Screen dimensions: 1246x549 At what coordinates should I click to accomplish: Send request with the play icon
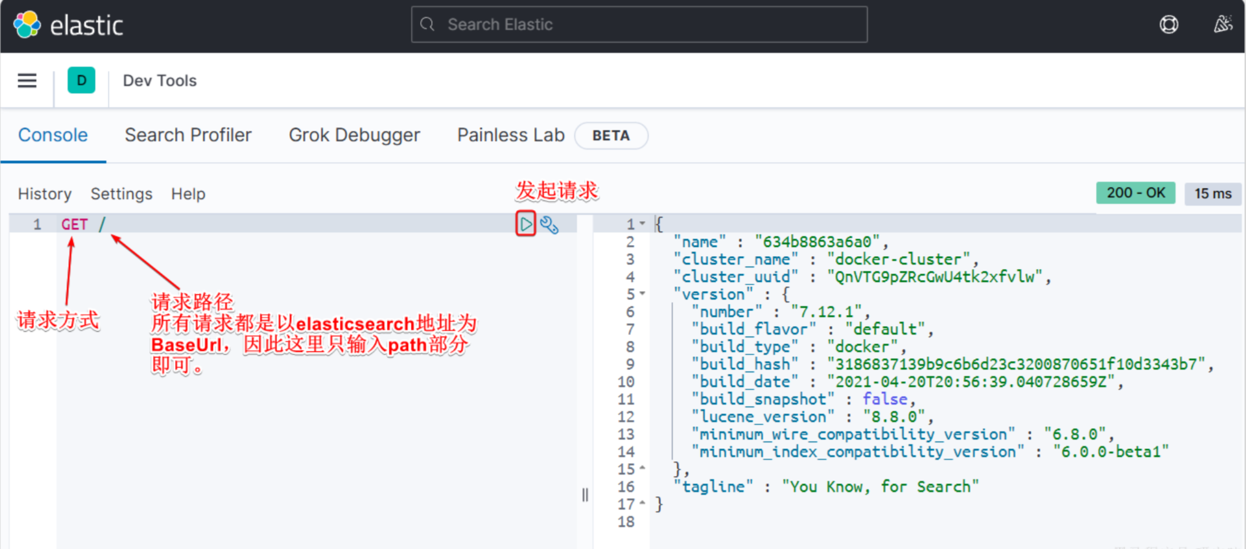pyautogui.click(x=526, y=224)
